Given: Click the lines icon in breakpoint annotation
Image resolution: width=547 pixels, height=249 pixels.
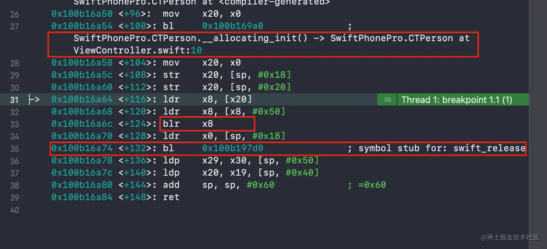Looking at the screenshot, I should pos(387,100).
